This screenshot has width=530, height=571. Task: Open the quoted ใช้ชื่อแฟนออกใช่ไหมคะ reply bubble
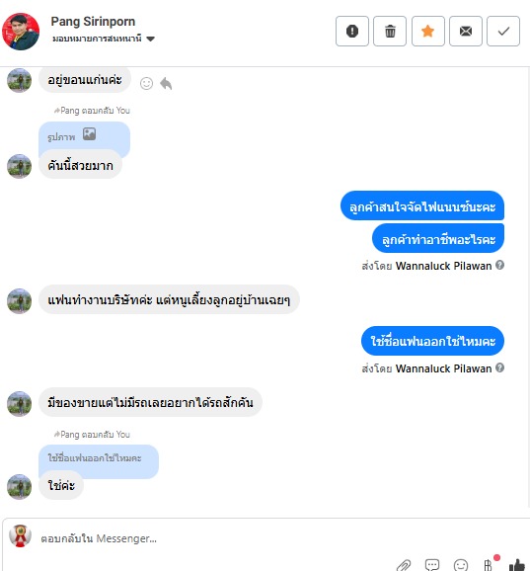(99, 458)
